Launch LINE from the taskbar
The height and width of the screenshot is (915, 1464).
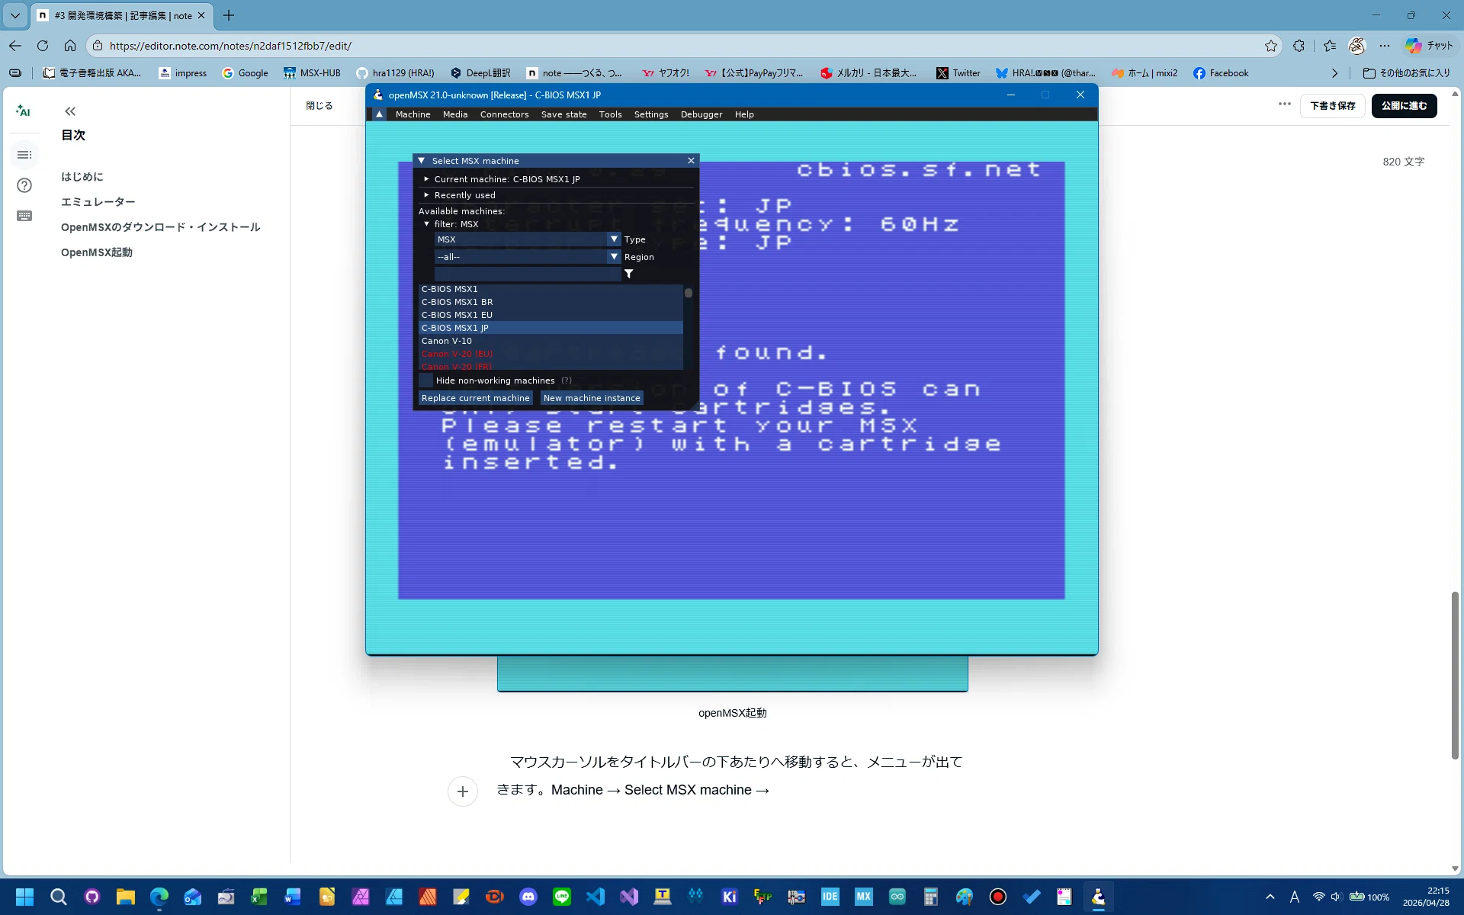pyautogui.click(x=562, y=897)
